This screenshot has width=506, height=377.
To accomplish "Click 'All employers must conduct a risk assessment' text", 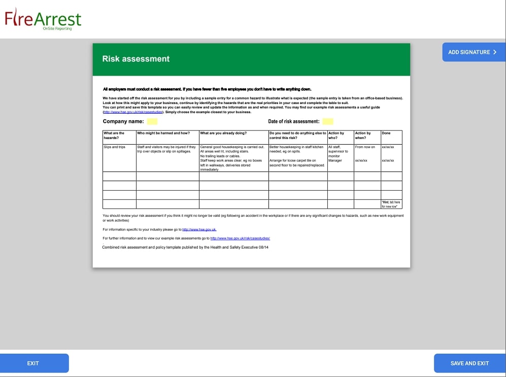I will point(207,89).
